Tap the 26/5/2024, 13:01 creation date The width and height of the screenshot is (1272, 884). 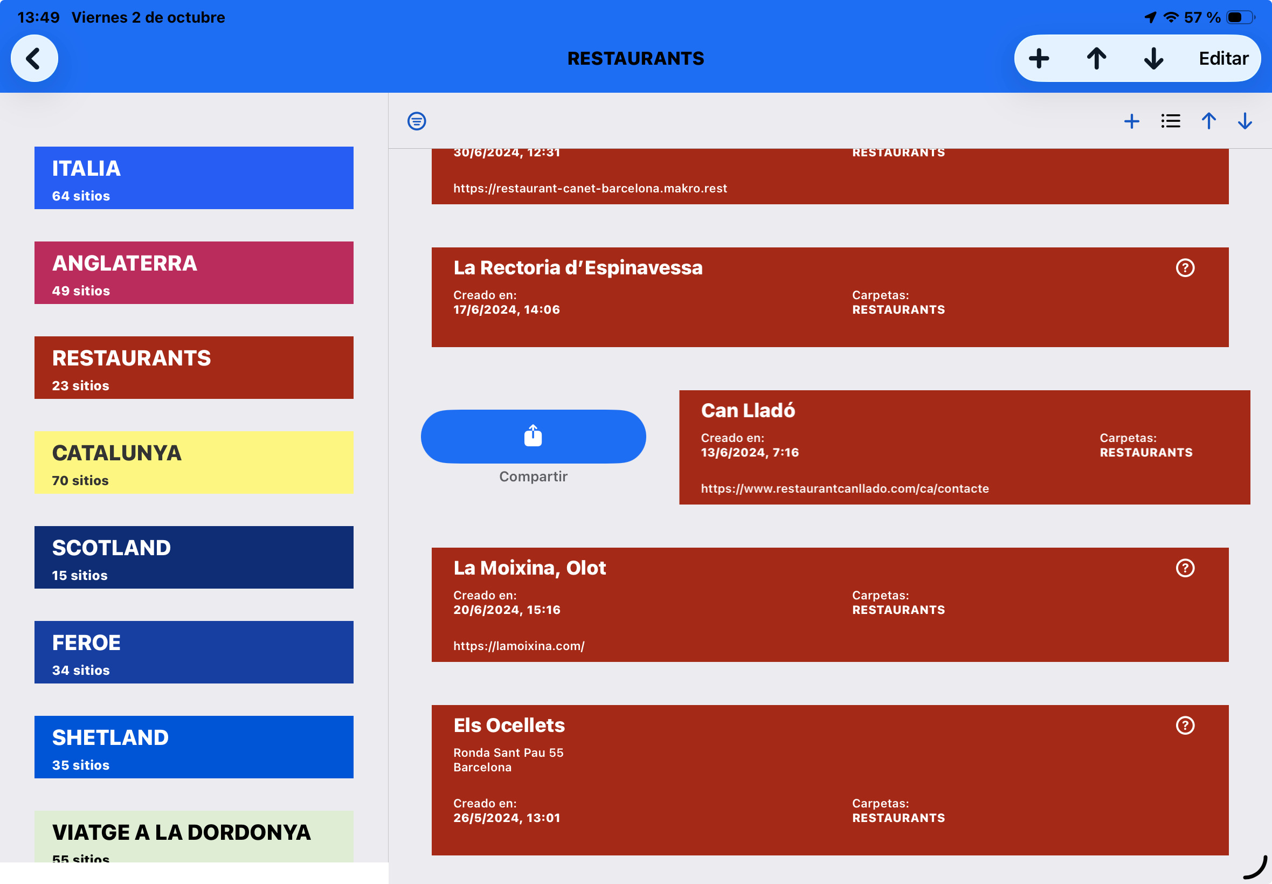tap(506, 818)
